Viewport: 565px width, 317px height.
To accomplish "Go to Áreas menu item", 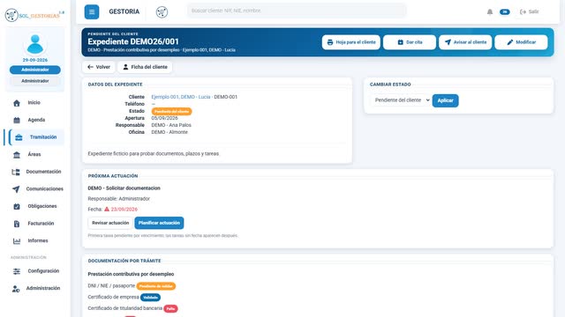I will click(34, 154).
